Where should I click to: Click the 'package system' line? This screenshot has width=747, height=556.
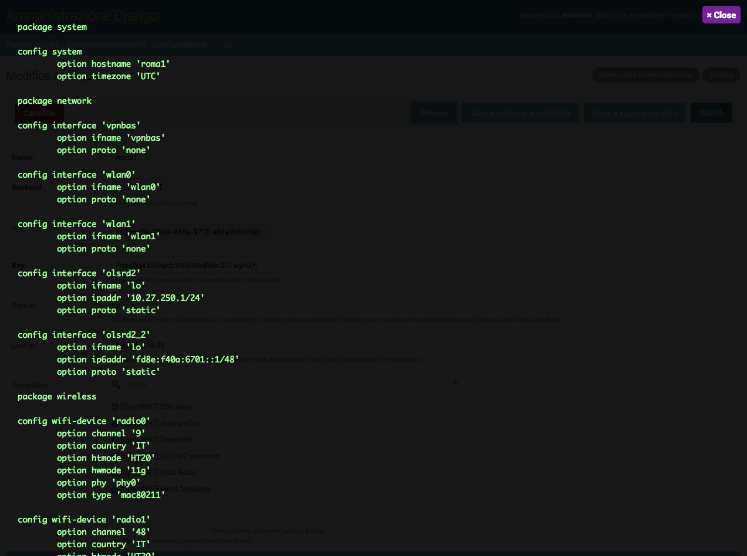pyautogui.click(x=52, y=27)
